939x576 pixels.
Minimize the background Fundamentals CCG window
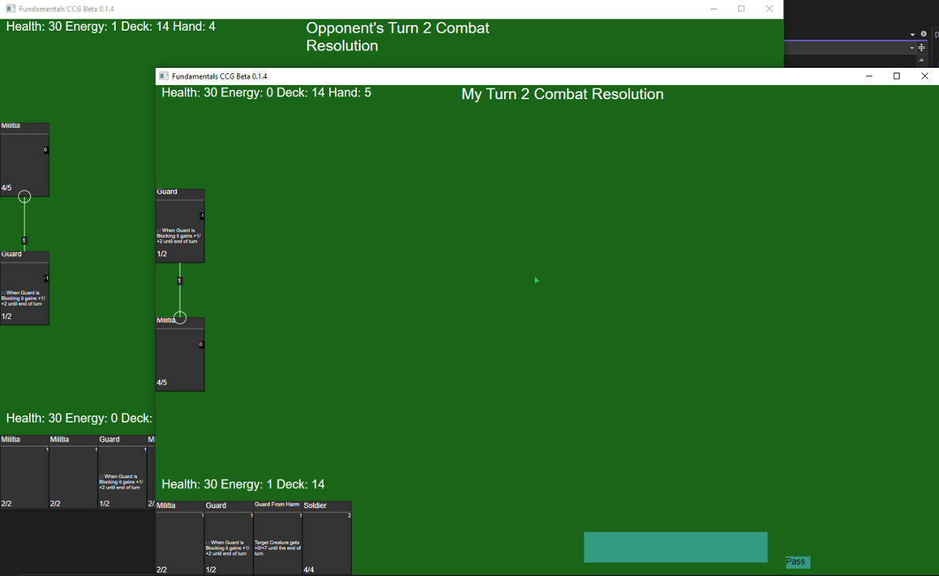click(713, 9)
